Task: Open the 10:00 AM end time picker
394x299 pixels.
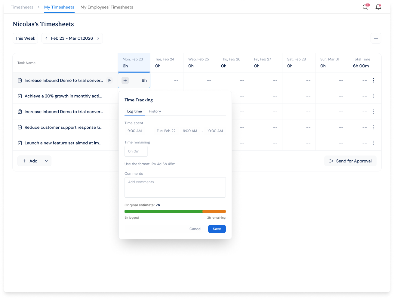Action: [x=215, y=131]
